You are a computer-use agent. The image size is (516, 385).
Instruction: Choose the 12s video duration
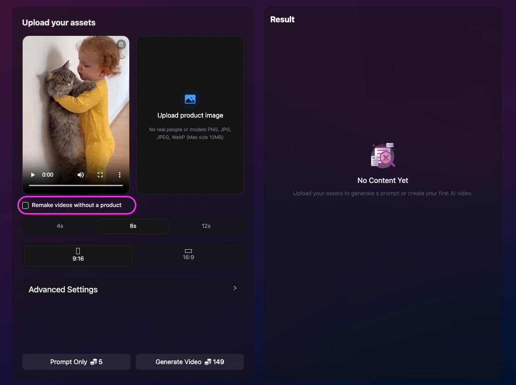coord(206,226)
